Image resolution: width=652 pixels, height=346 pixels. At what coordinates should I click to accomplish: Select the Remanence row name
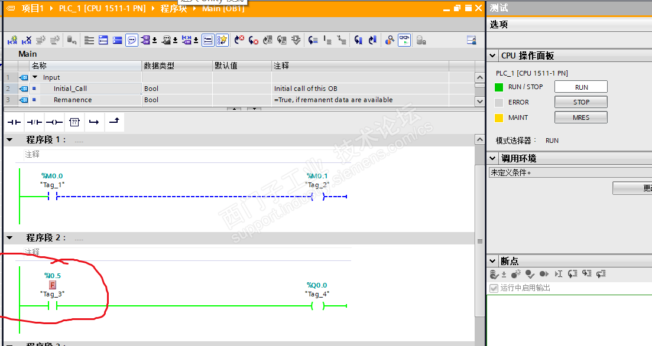[x=73, y=100]
